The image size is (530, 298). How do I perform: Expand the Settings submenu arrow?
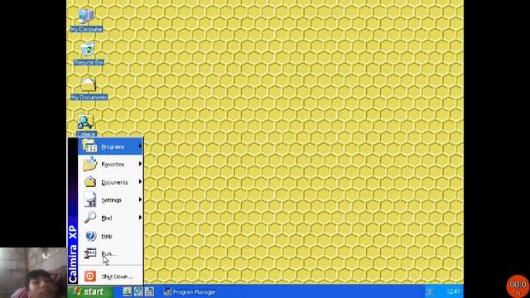[x=140, y=199]
